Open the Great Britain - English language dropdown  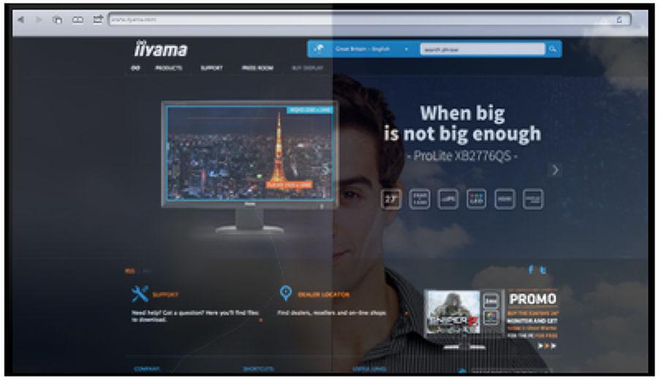pyautogui.click(x=371, y=50)
